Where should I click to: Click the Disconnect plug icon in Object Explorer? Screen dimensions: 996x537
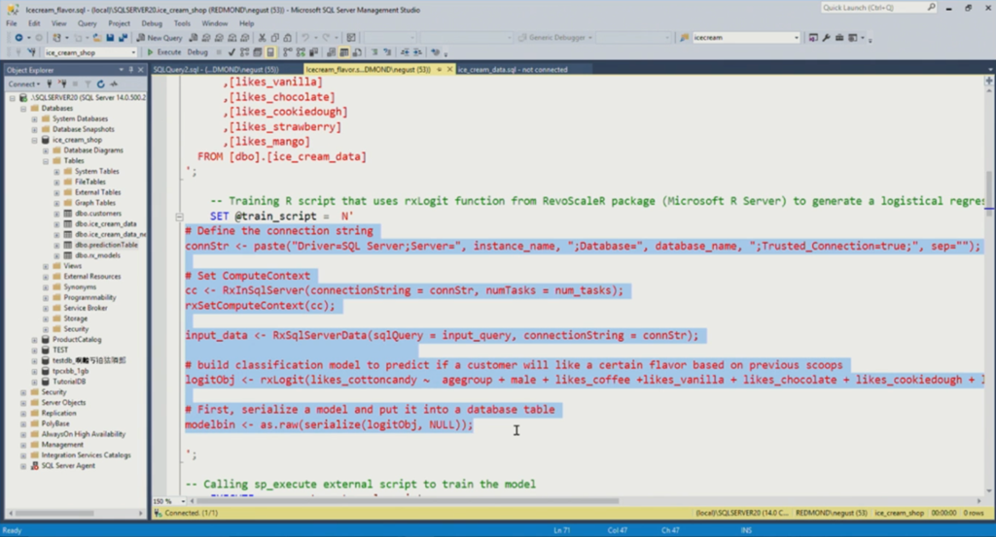click(x=62, y=84)
